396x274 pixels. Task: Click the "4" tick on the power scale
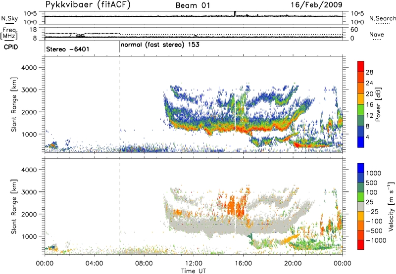tap(367, 137)
